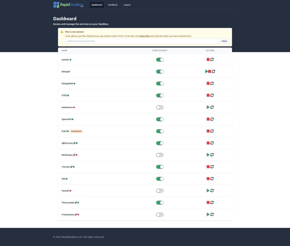Restart the qBittorrent service
290x246 pixels.
click(212, 143)
